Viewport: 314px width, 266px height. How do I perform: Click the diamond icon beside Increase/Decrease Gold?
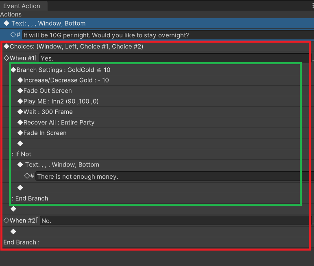pyautogui.click(x=20, y=80)
